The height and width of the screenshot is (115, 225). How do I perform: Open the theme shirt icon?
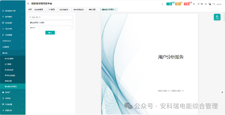tap(214, 4)
